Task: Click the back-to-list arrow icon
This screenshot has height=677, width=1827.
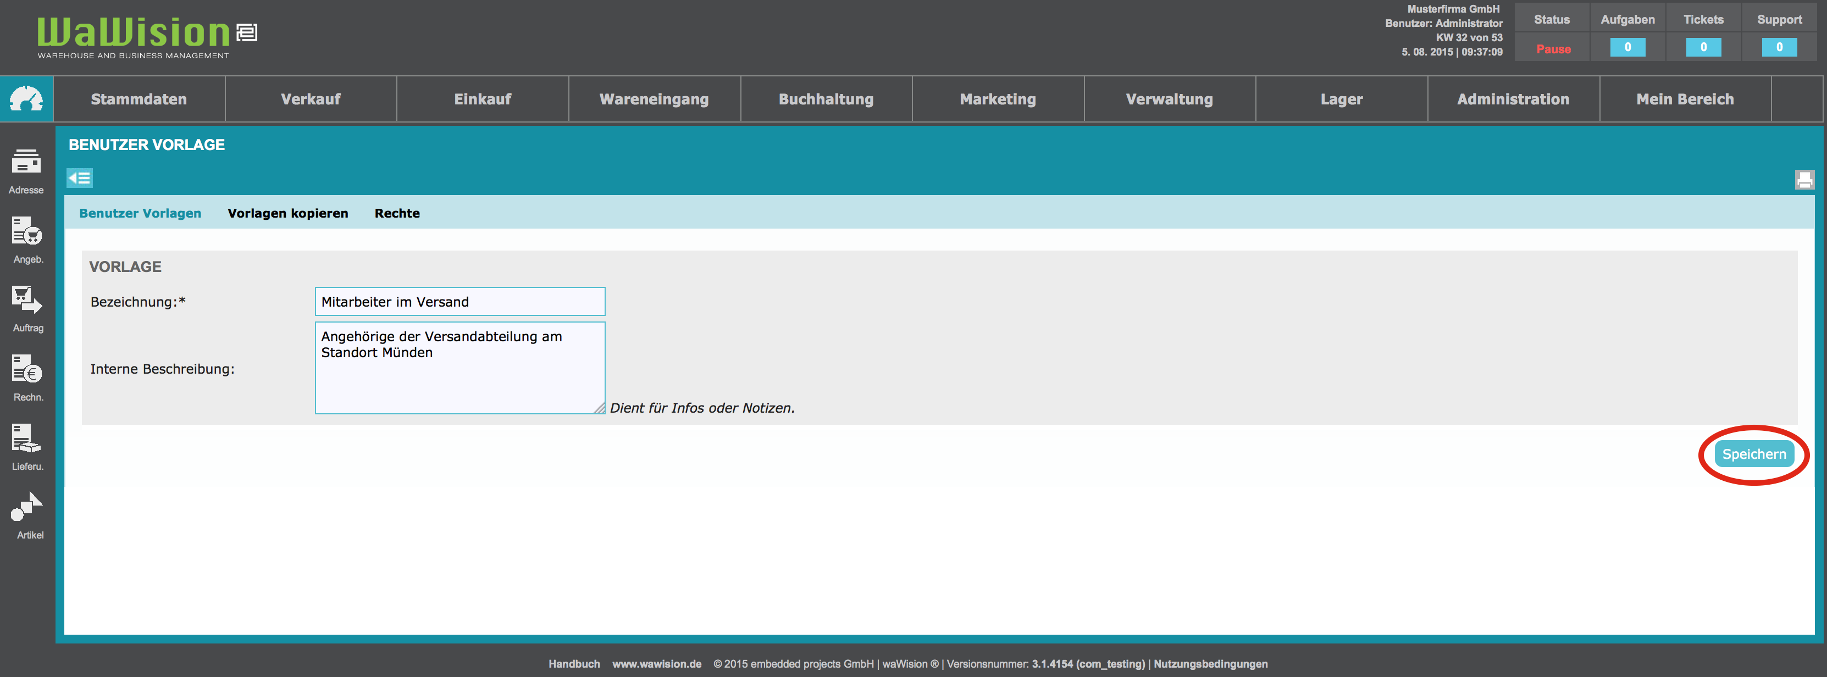Action: pyautogui.click(x=80, y=178)
